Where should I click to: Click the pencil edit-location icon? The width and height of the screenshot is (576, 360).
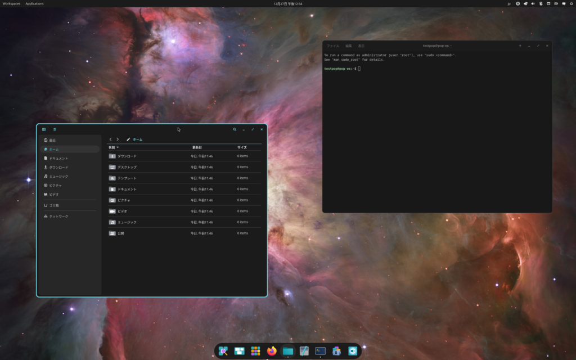click(x=128, y=139)
